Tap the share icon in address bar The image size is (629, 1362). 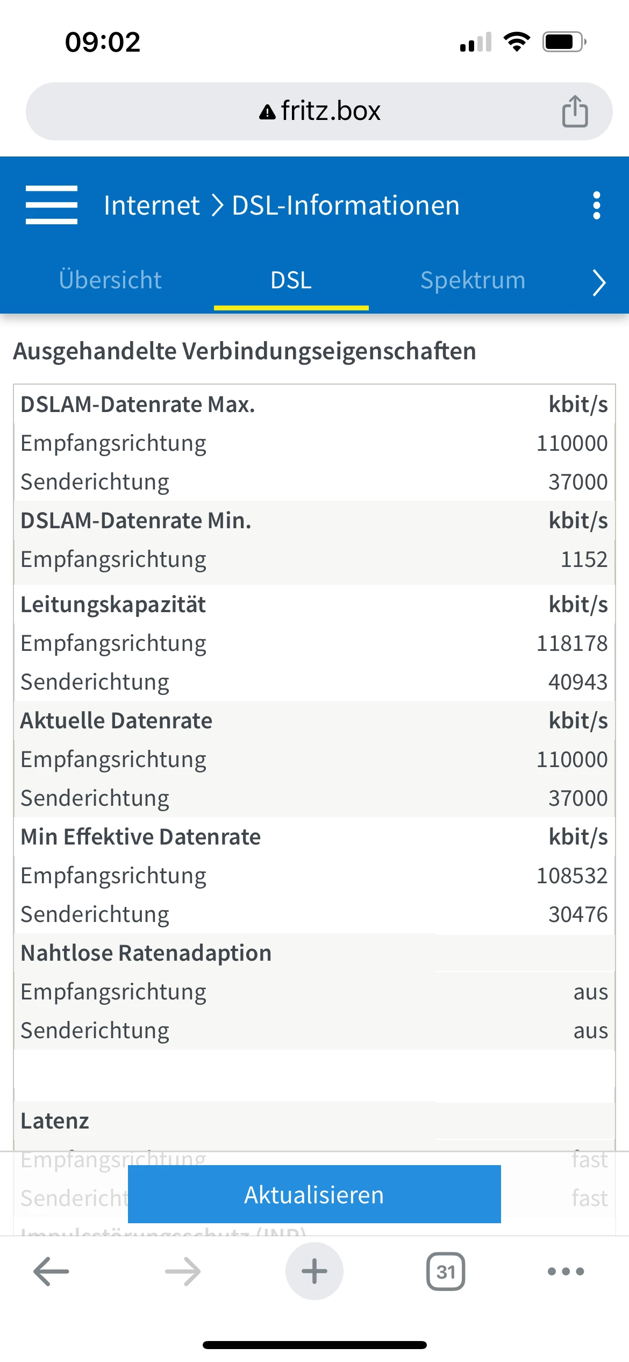575,111
